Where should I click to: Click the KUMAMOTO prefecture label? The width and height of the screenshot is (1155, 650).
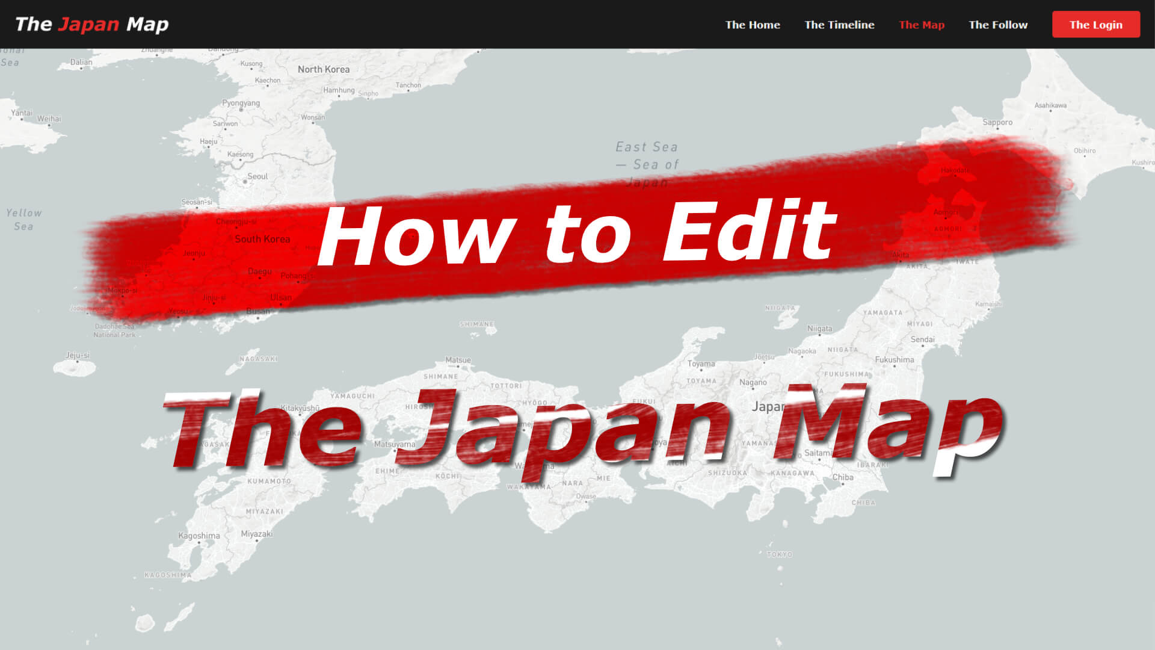[269, 481]
